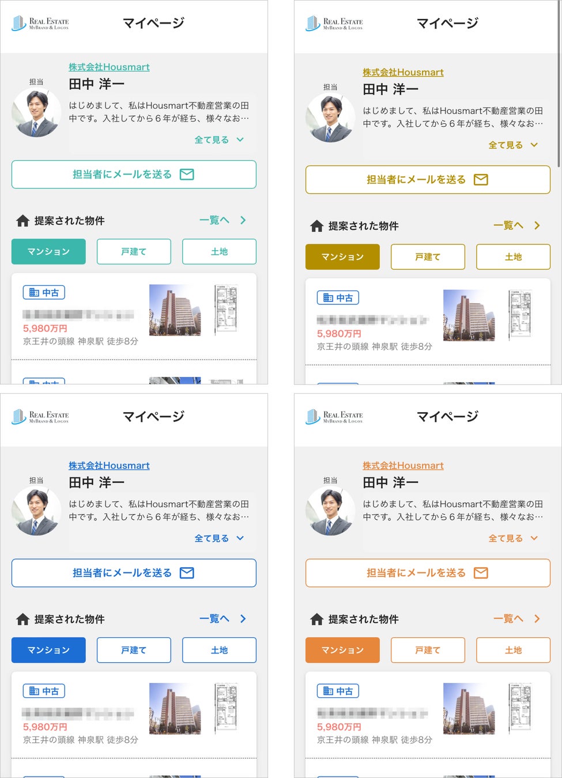Open the tower building photo in teal panel
This screenshot has width=562, height=778.
(175, 310)
